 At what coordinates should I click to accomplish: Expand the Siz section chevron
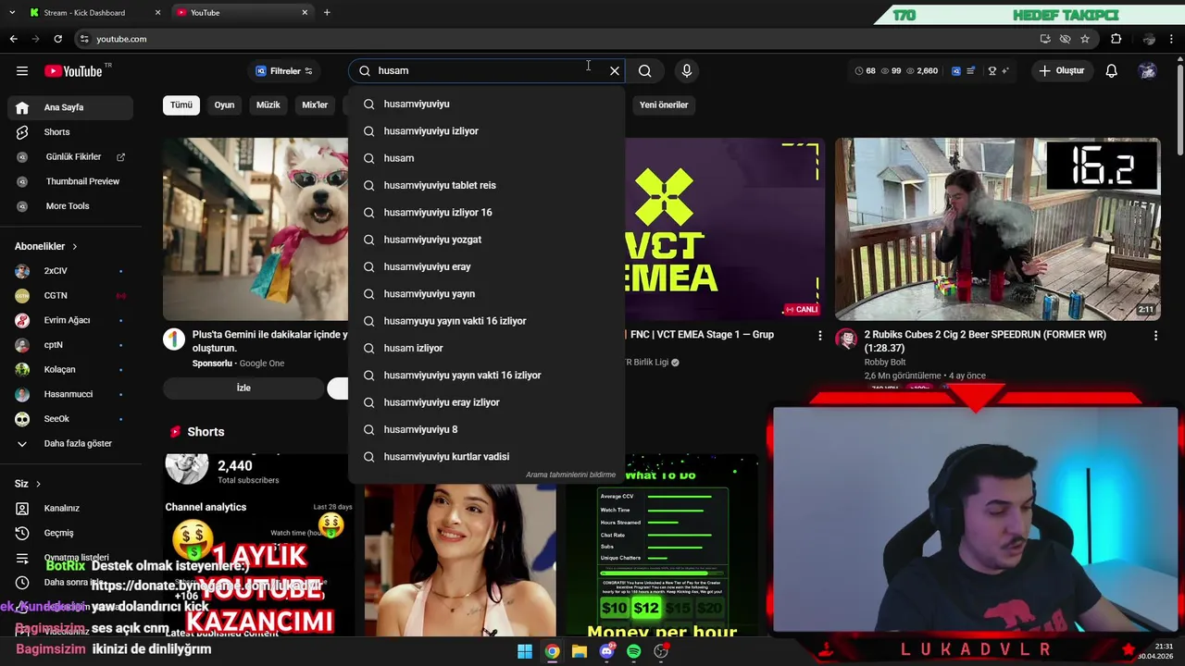(38, 484)
